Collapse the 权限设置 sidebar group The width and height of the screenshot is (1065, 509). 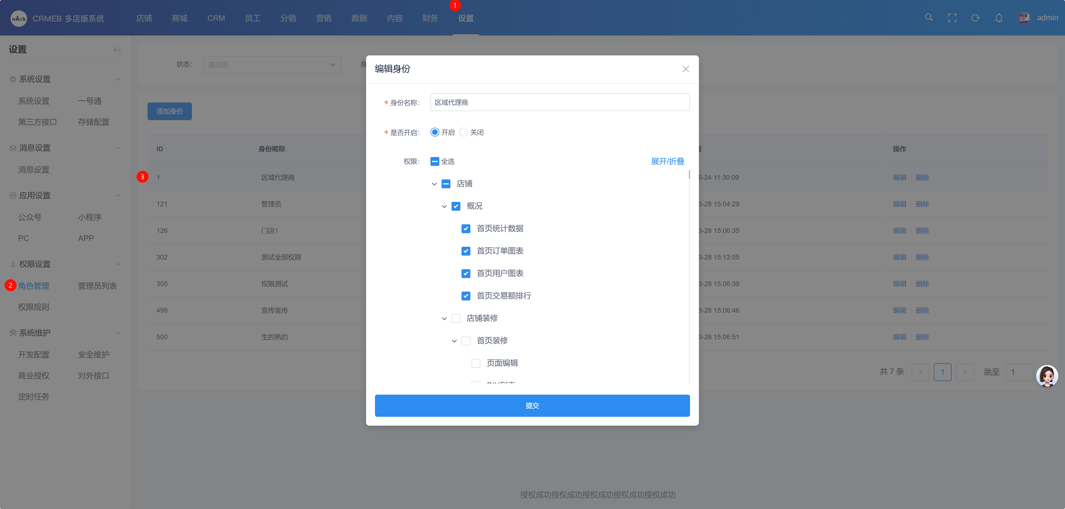pyautogui.click(x=118, y=264)
